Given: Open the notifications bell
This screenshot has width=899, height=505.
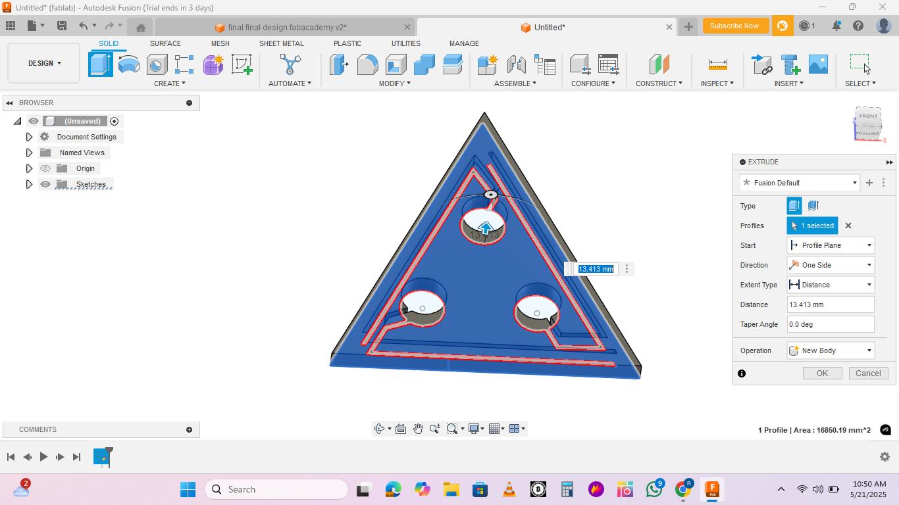Looking at the screenshot, I should 836,26.
